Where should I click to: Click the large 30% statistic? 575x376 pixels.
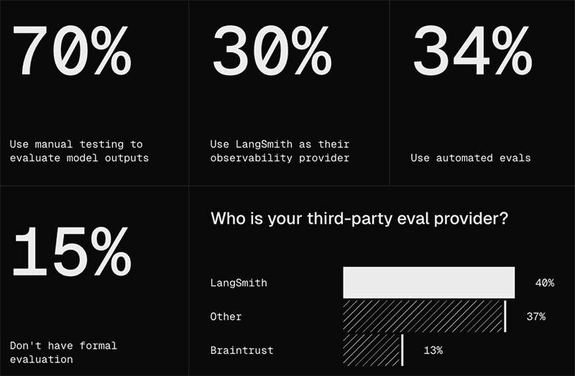click(272, 50)
